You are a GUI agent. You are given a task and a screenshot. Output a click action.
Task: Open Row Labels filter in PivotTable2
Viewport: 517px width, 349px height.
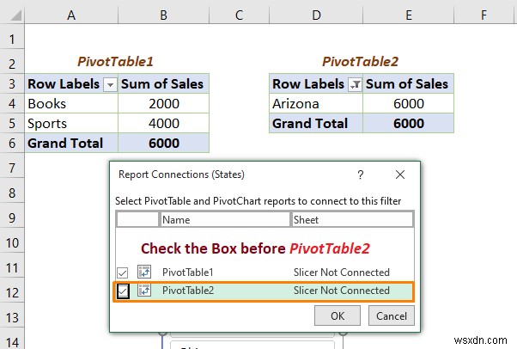tap(355, 84)
